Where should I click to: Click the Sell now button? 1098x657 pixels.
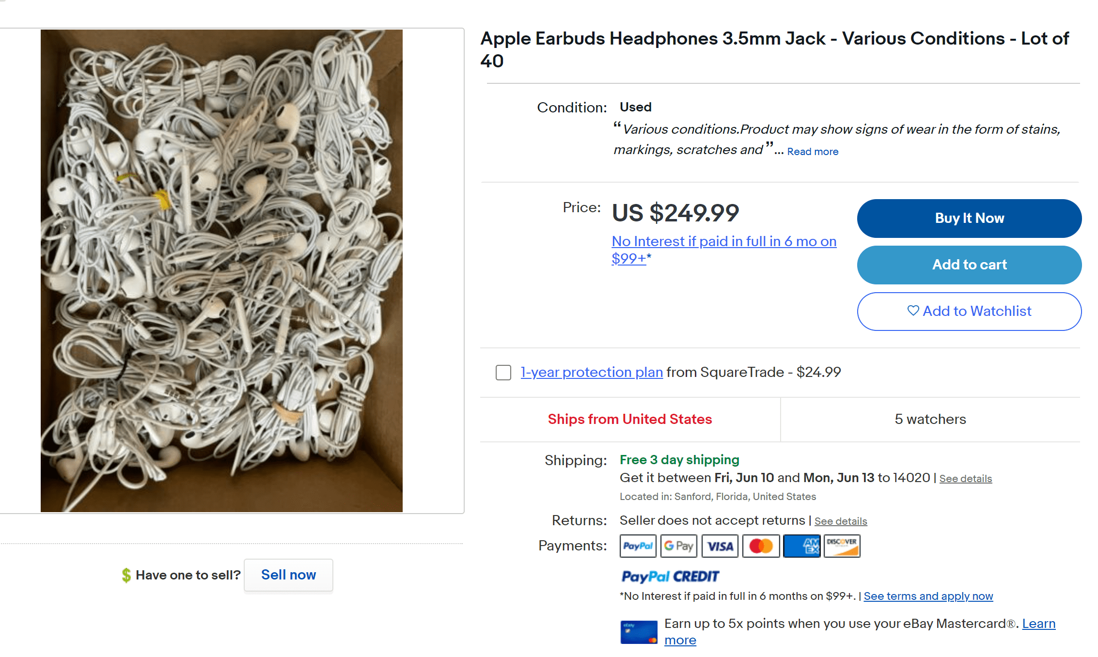[288, 575]
